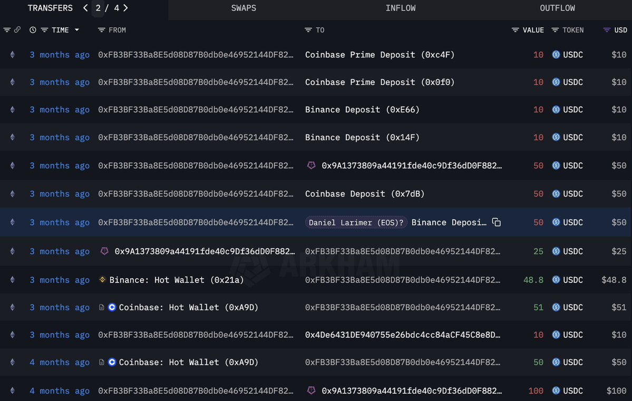Click the Daniel Larimer (EOS)? tag
Screen dimensions: 632x401
coord(356,222)
